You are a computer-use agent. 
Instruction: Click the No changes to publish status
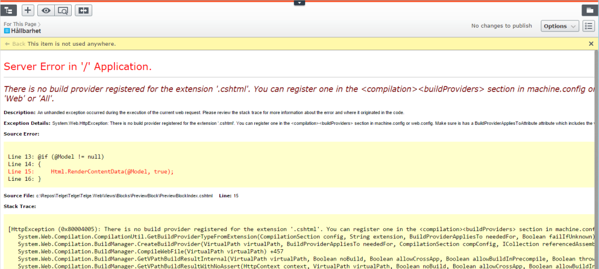coord(501,26)
